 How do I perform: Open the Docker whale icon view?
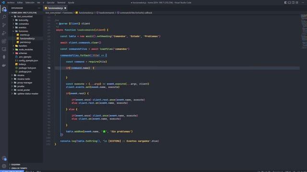pyautogui.click(x=4, y=65)
